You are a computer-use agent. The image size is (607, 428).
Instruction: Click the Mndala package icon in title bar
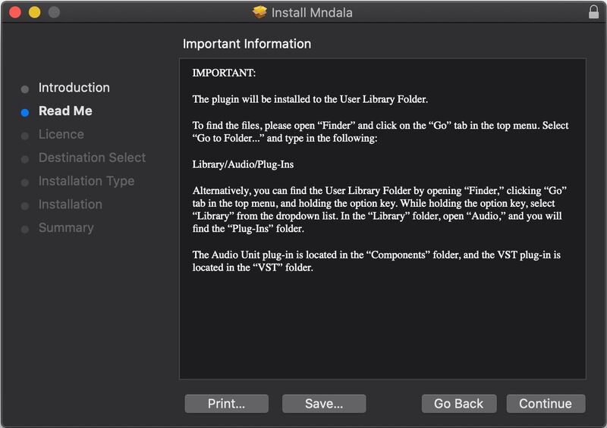point(260,12)
